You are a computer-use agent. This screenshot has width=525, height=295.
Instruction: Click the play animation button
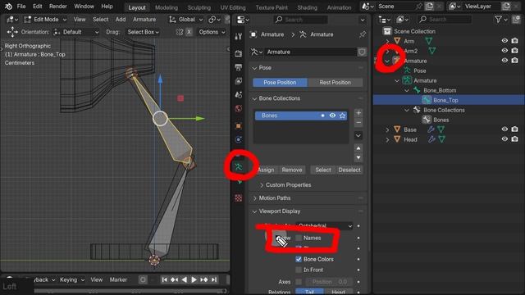click(x=194, y=279)
